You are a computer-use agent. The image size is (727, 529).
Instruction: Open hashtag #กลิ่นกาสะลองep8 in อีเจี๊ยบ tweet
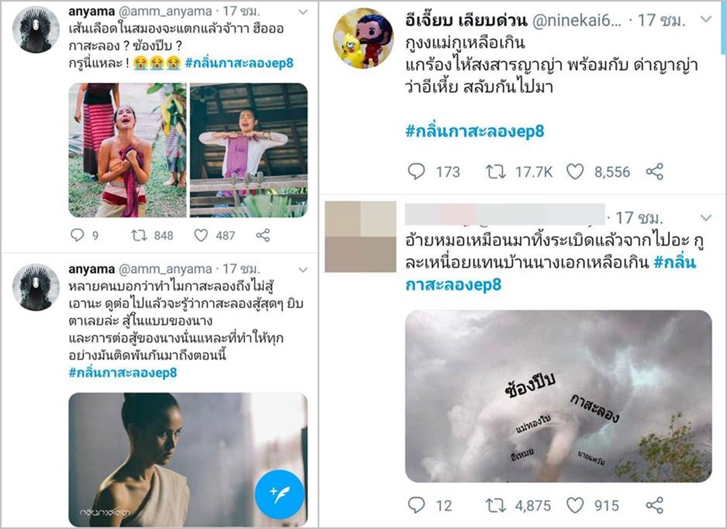(475, 131)
